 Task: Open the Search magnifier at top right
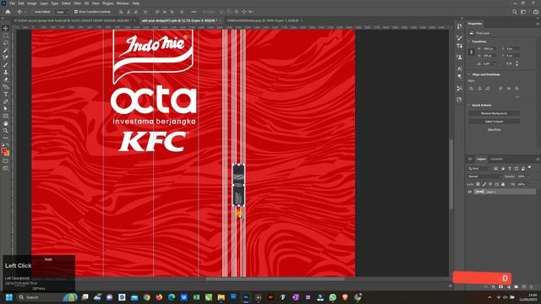pyautogui.click(x=515, y=12)
